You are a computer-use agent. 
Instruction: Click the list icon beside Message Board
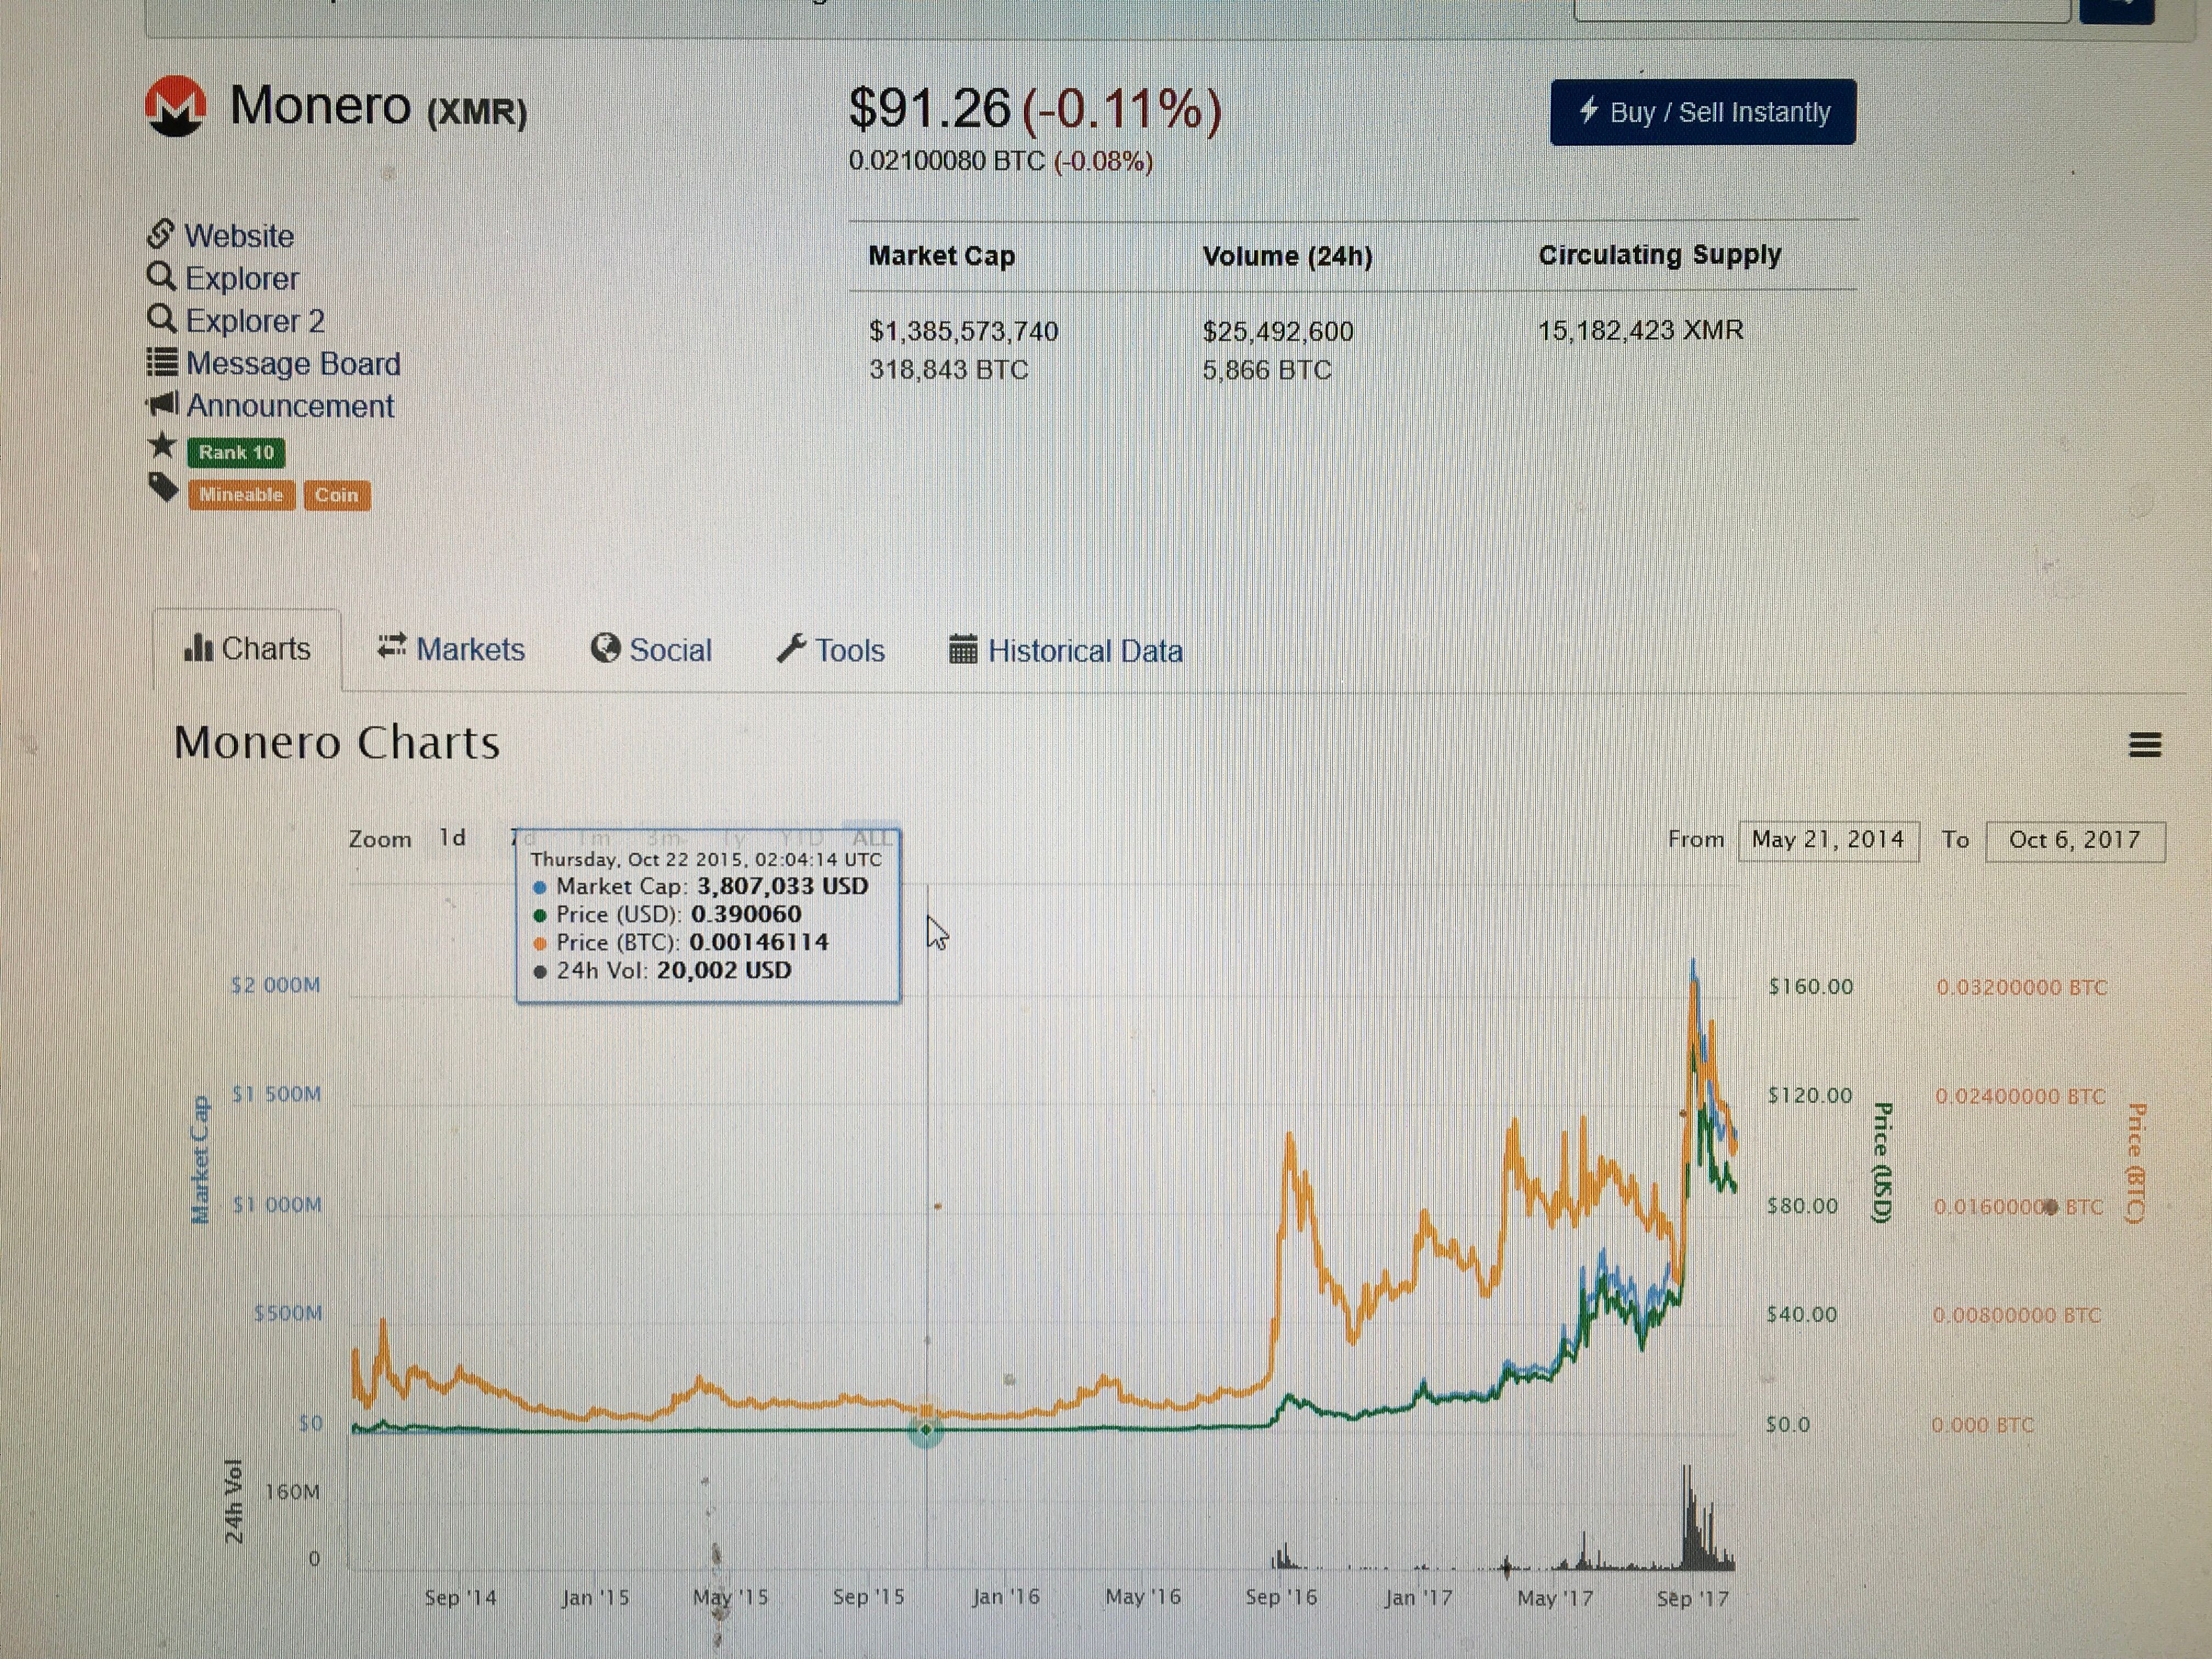pos(162,361)
